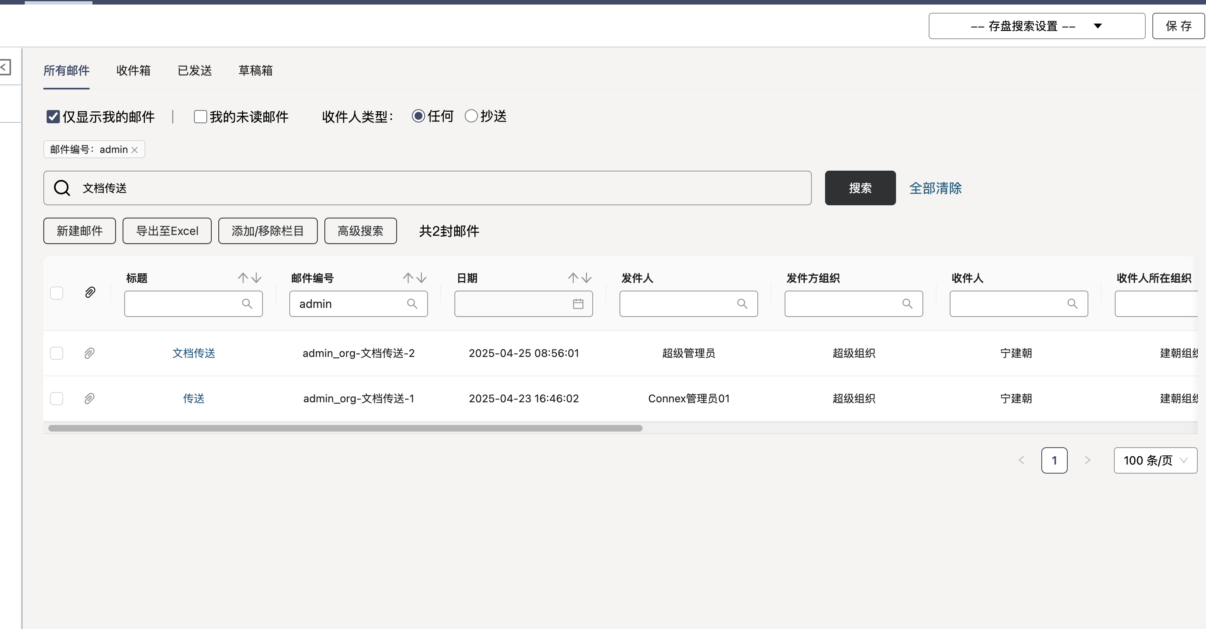The width and height of the screenshot is (1206, 629).
Task: Click the magnifier icon in main search bar
Action: pyautogui.click(x=62, y=188)
